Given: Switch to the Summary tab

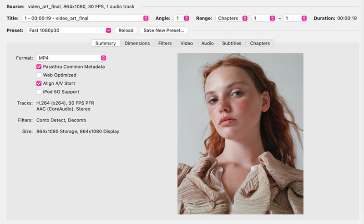Looking at the screenshot, I should point(106,43).
